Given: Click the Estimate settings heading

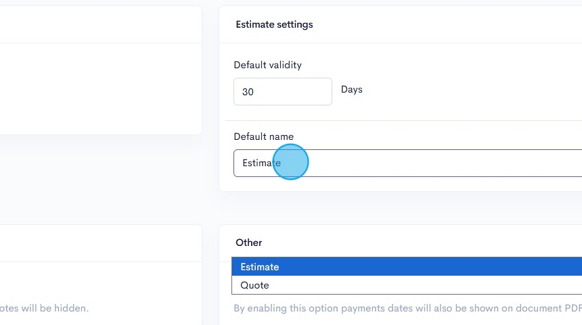Looking at the screenshot, I should pos(274,24).
